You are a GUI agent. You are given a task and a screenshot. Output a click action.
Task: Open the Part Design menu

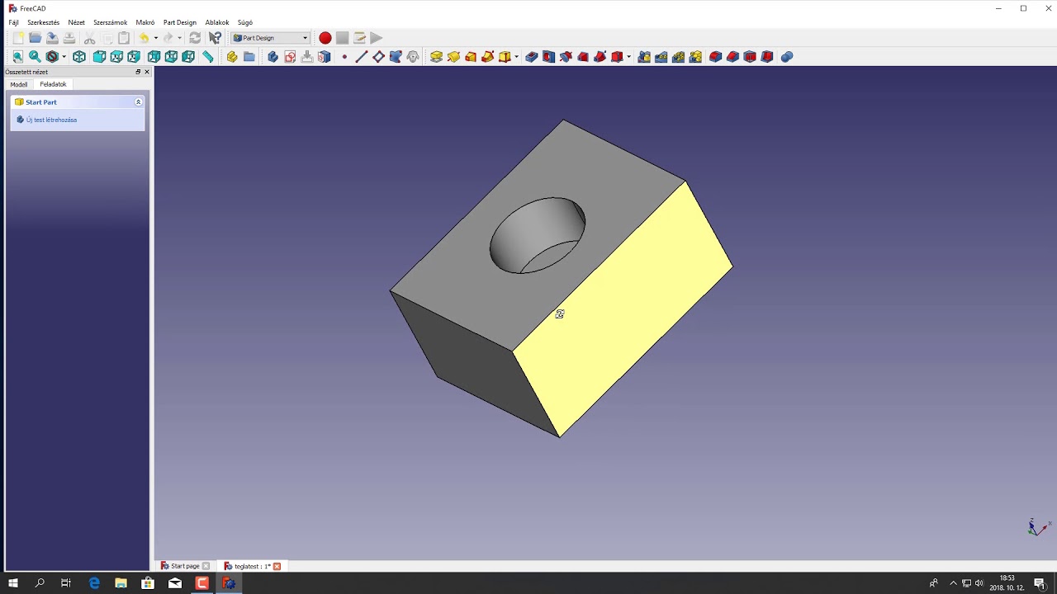pos(180,22)
